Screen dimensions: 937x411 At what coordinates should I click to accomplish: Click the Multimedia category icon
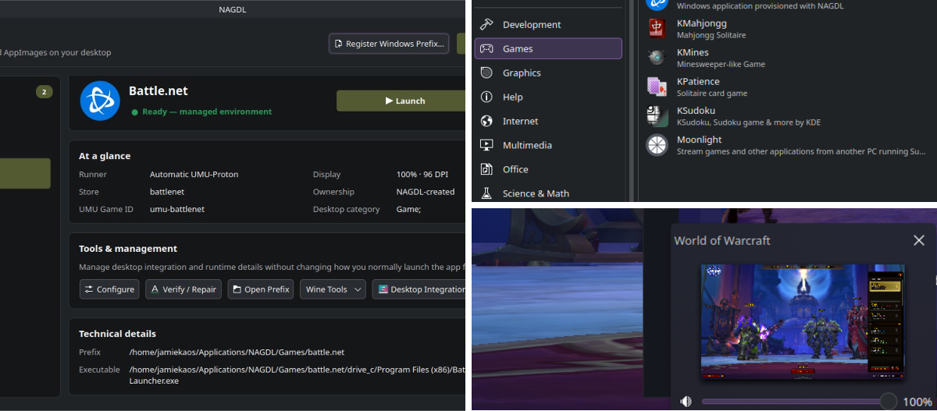486,145
